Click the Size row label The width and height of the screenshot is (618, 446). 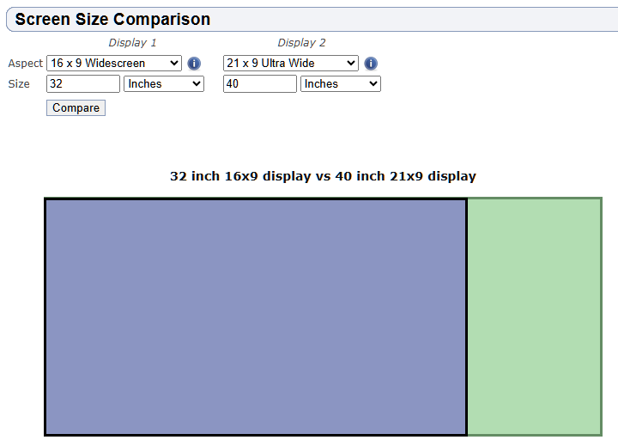19,84
